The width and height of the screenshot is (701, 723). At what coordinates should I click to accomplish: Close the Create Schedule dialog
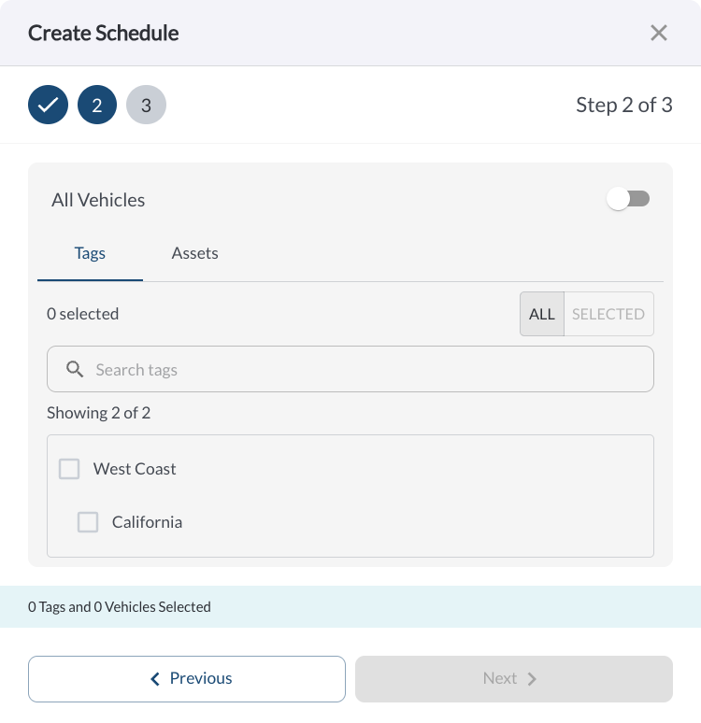pyautogui.click(x=659, y=33)
